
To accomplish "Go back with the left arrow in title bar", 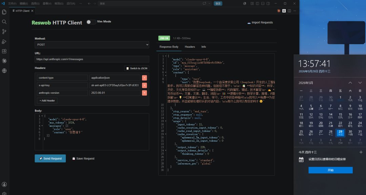I will pos(89,3).
